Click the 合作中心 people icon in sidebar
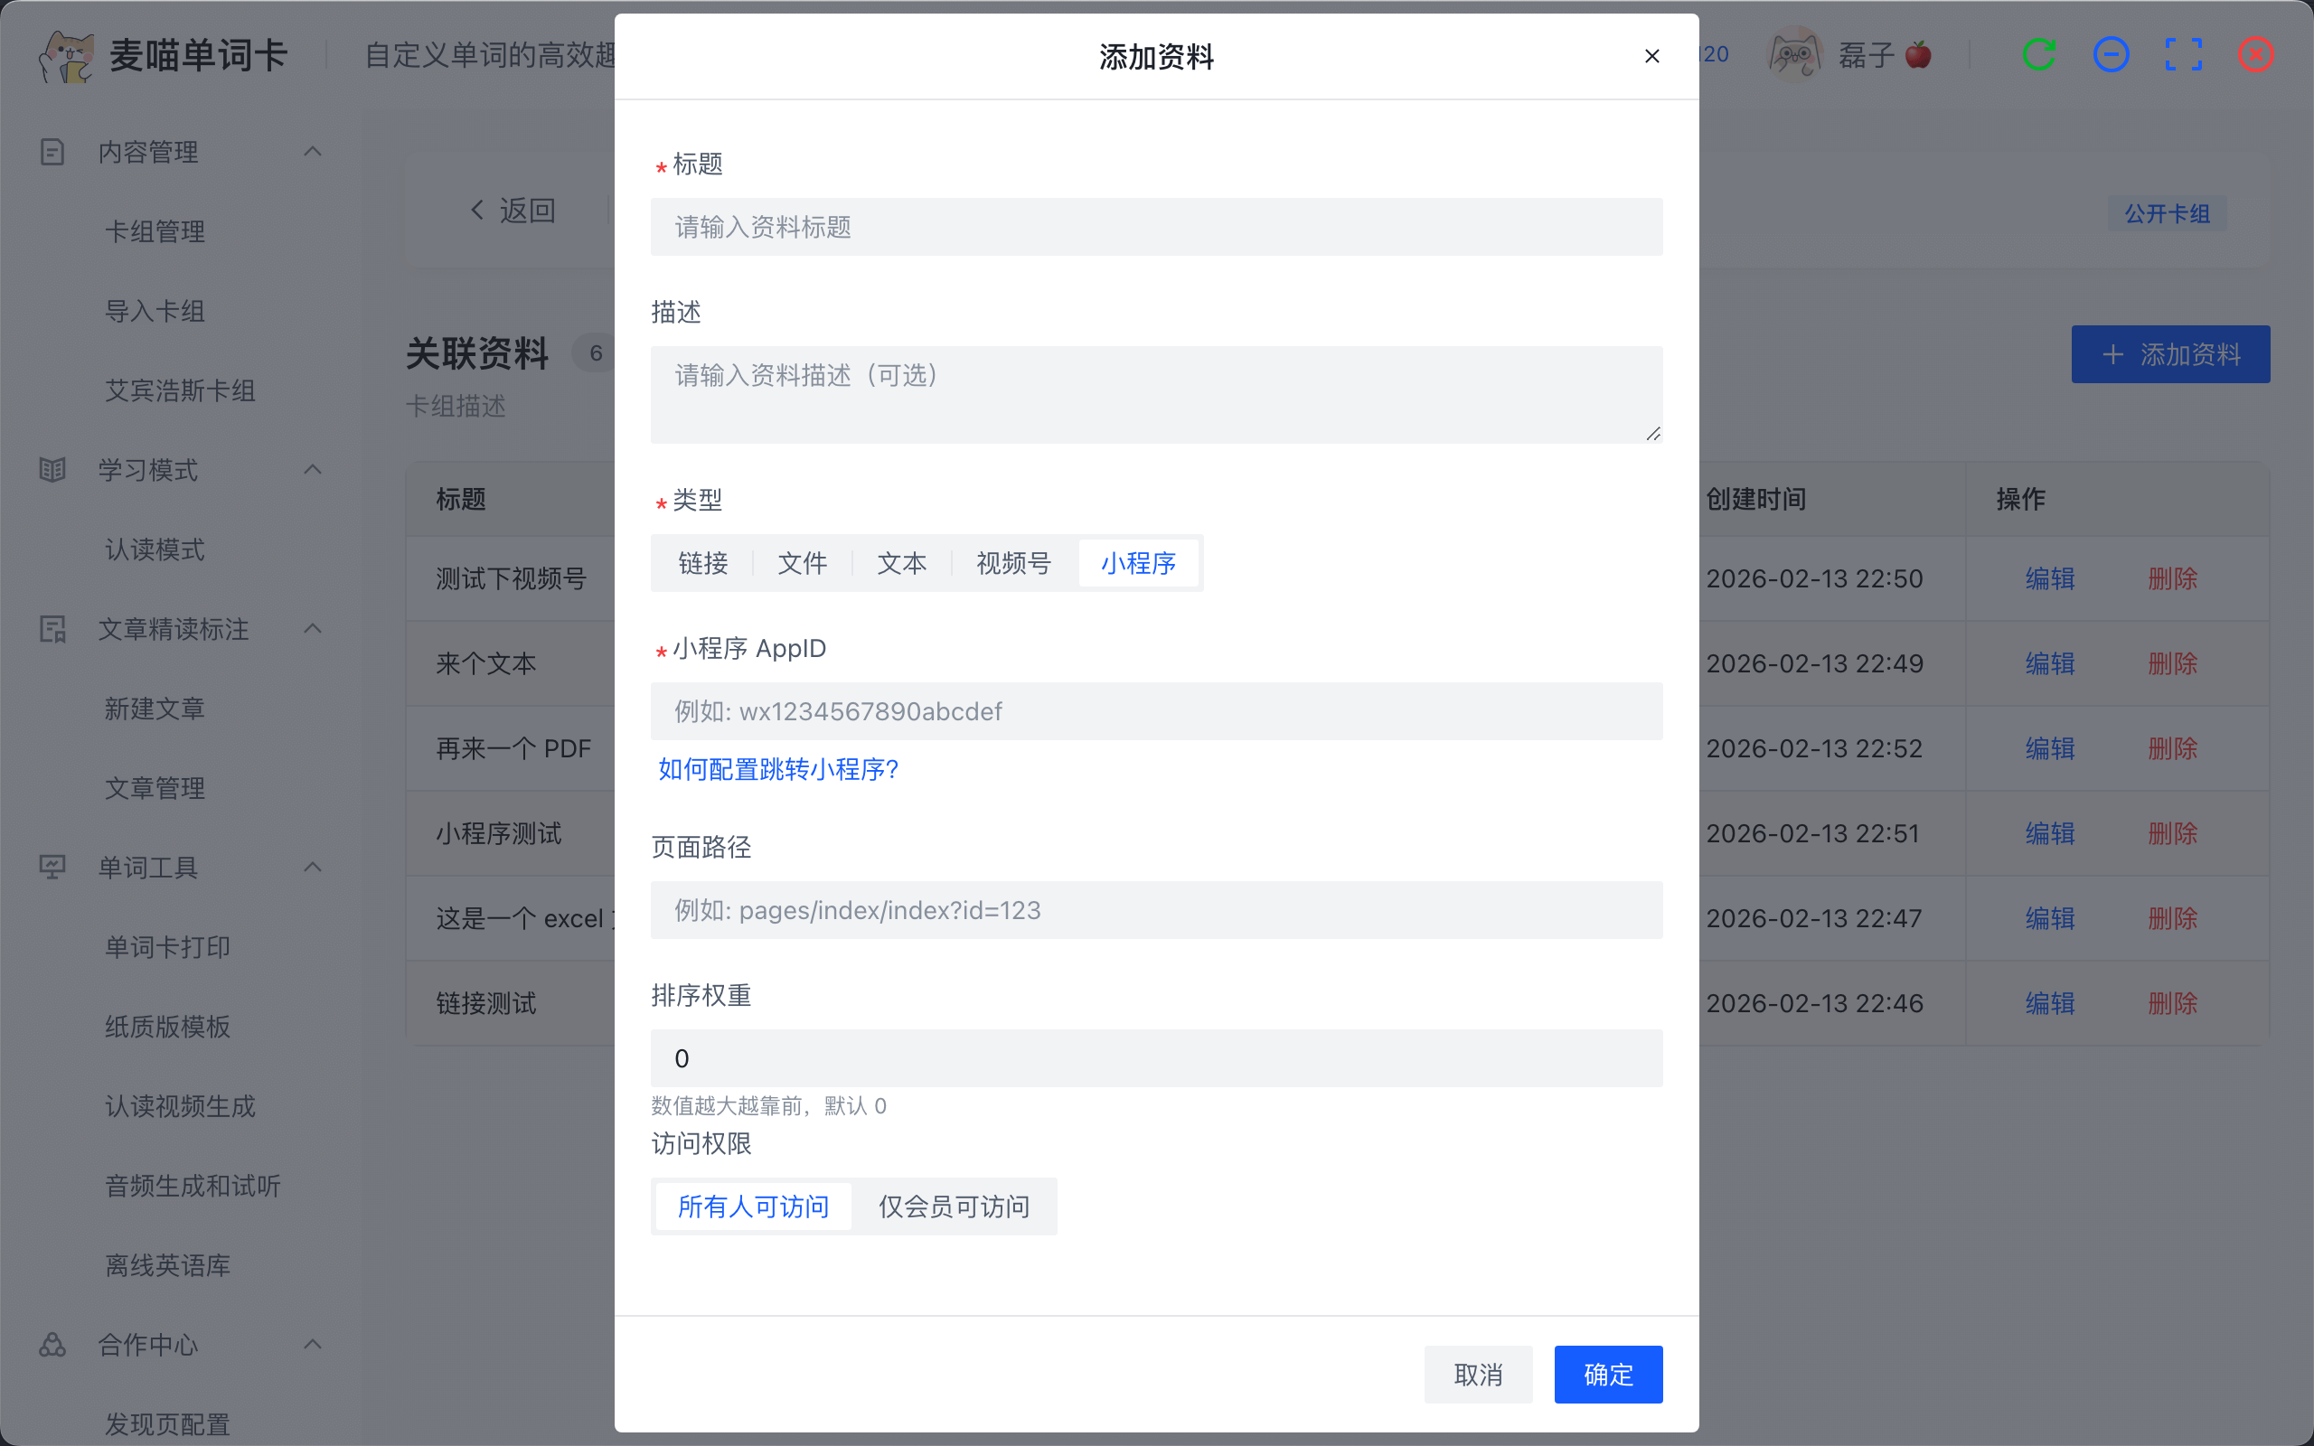The height and width of the screenshot is (1446, 2314). pyautogui.click(x=52, y=1345)
